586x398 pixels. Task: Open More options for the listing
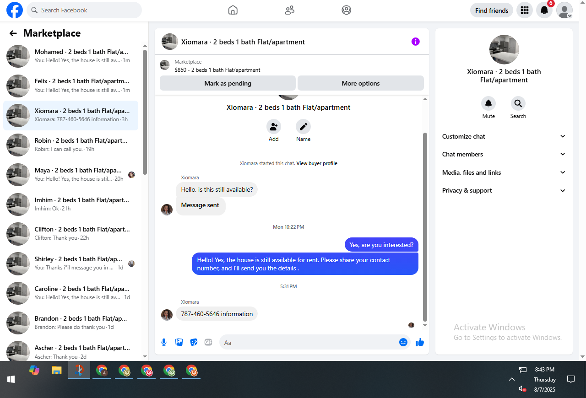click(x=361, y=83)
